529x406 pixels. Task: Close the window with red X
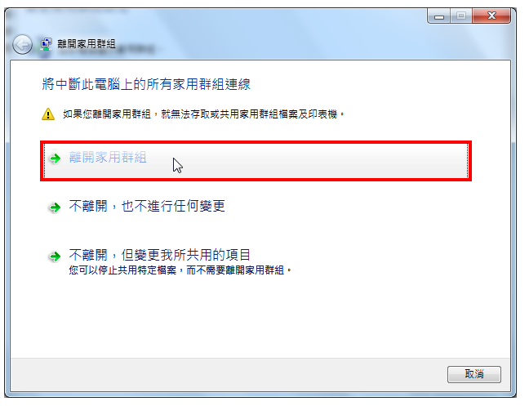491,16
